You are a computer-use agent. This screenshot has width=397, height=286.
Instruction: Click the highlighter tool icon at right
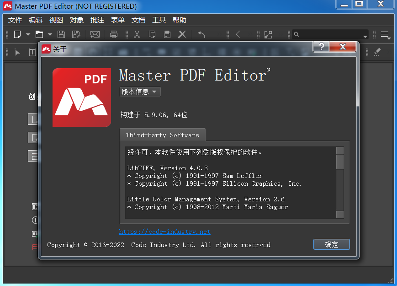(377, 52)
